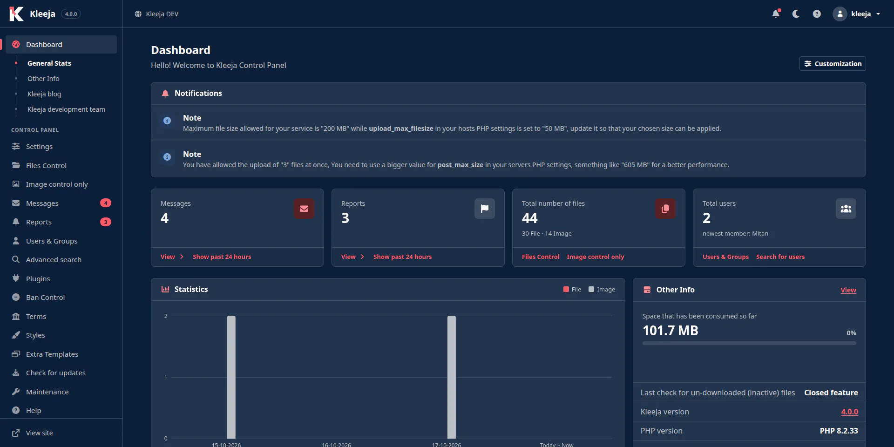Open Image control only in sidebar
Screen dimensions: 894x447
tap(61, 184)
